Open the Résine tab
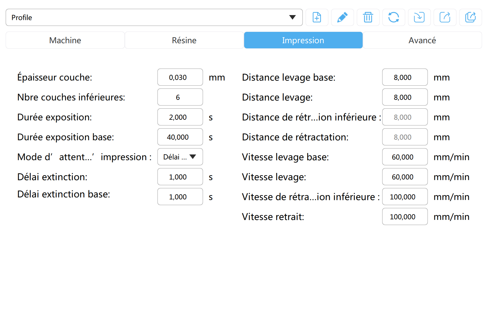This screenshot has height=324, width=486. click(x=184, y=40)
